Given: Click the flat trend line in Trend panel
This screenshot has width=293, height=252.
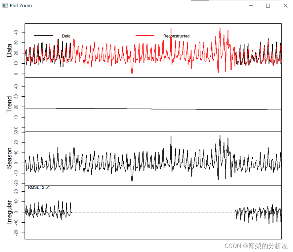Looking at the screenshot, I should pos(153,109).
